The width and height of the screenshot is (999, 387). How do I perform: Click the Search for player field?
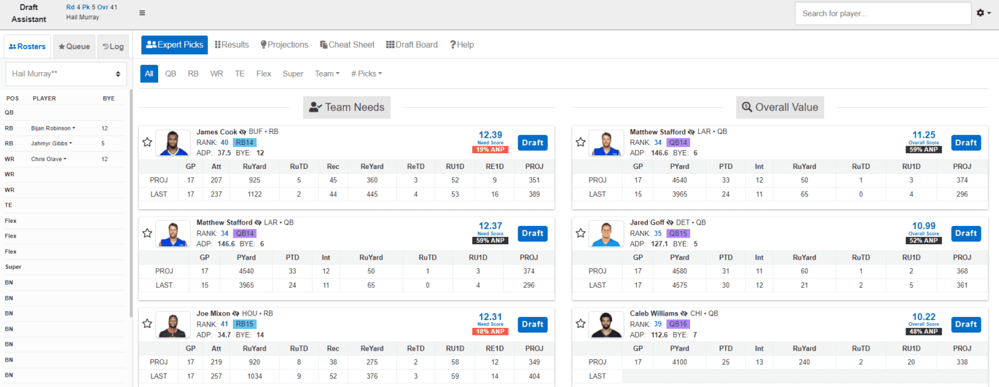[x=883, y=13]
